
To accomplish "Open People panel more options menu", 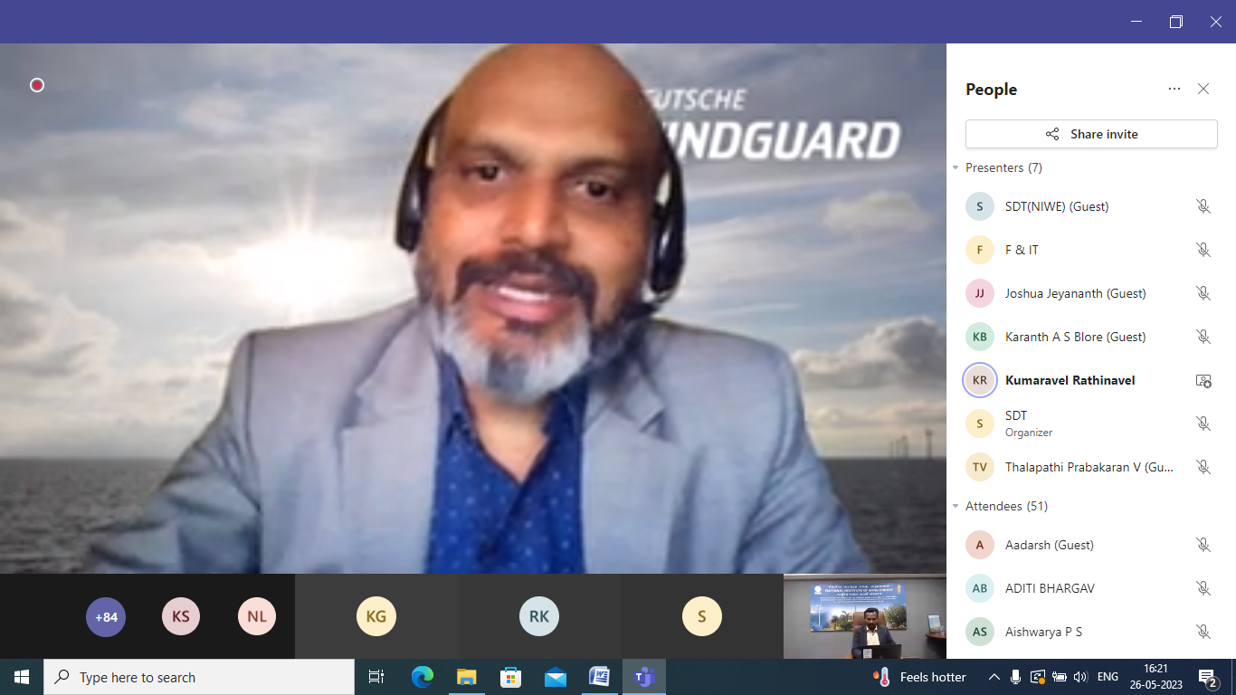I will (x=1174, y=89).
